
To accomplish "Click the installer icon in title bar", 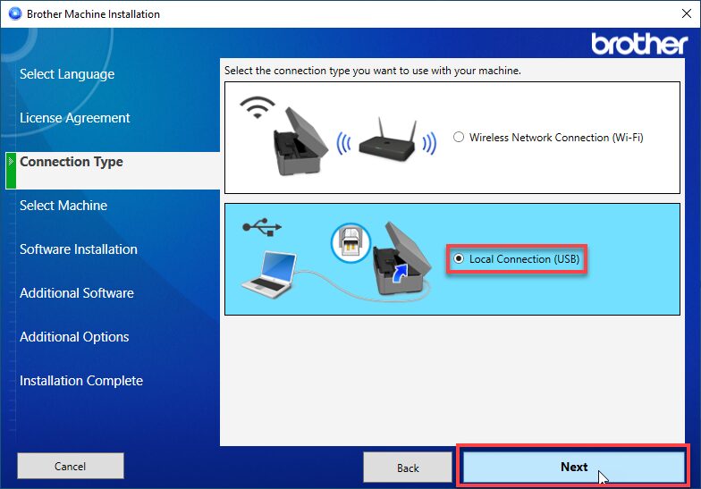I will pyautogui.click(x=13, y=14).
